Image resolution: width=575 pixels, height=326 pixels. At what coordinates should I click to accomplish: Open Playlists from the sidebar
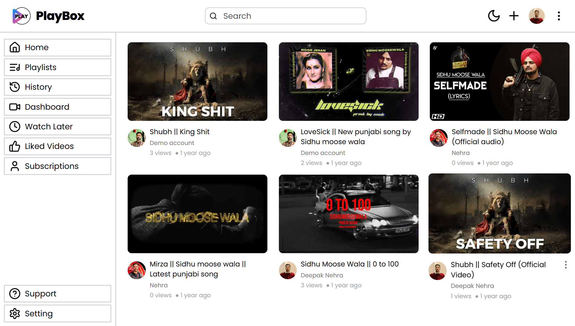point(57,67)
